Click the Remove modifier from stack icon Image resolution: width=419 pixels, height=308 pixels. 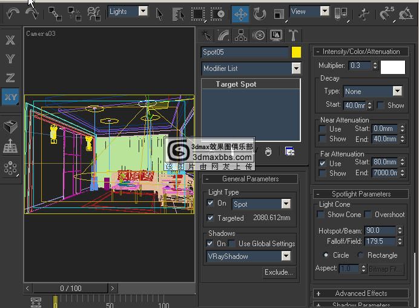[x=268, y=152]
